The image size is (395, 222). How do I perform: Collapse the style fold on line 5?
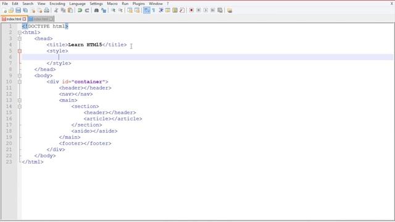click(x=20, y=51)
